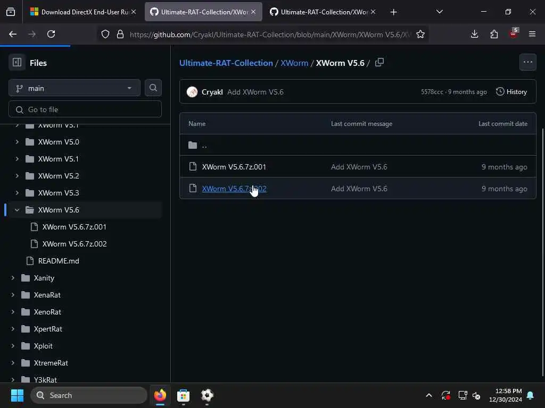Viewport: 545px width, 408px height.
Task: Expand the Xanity folder
Action: [x=13, y=277]
